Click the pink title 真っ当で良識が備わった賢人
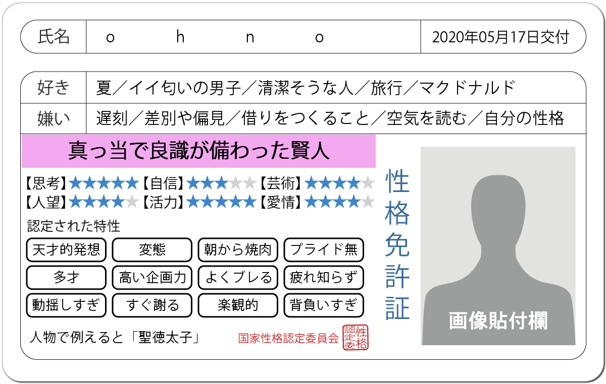606x384 pixels. click(198, 151)
